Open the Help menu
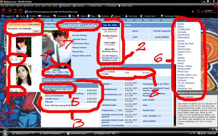The height and width of the screenshot is (136, 218). click(x=55, y=6)
